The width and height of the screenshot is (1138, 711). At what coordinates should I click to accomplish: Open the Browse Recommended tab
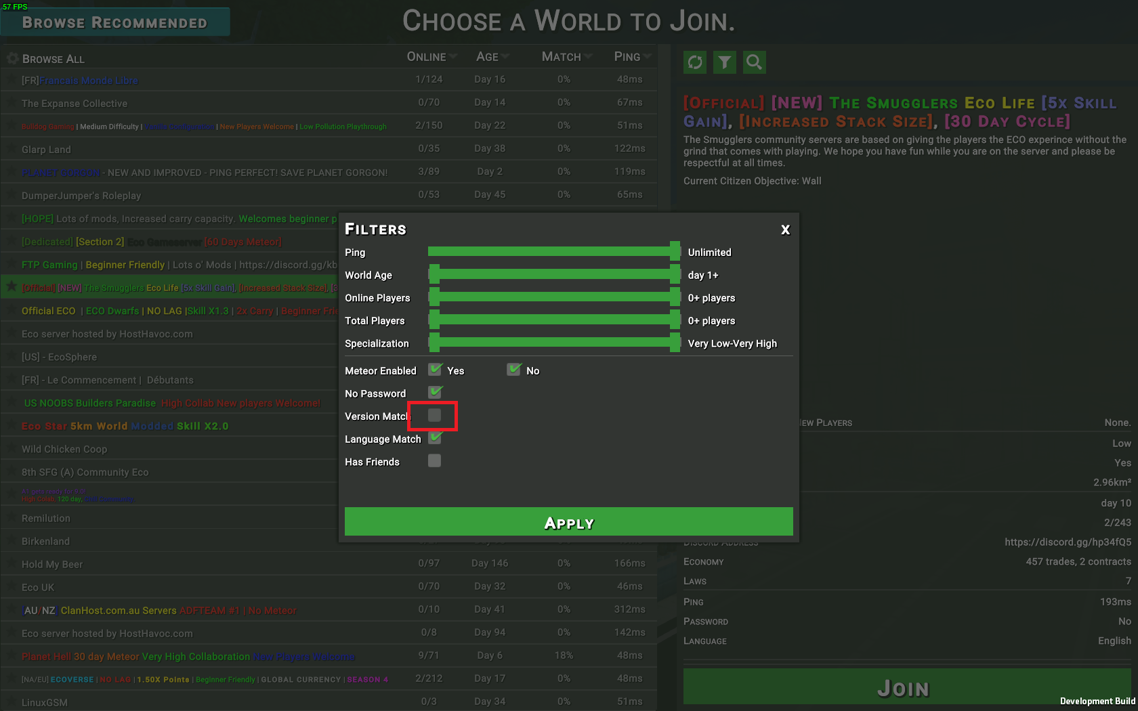coord(115,22)
